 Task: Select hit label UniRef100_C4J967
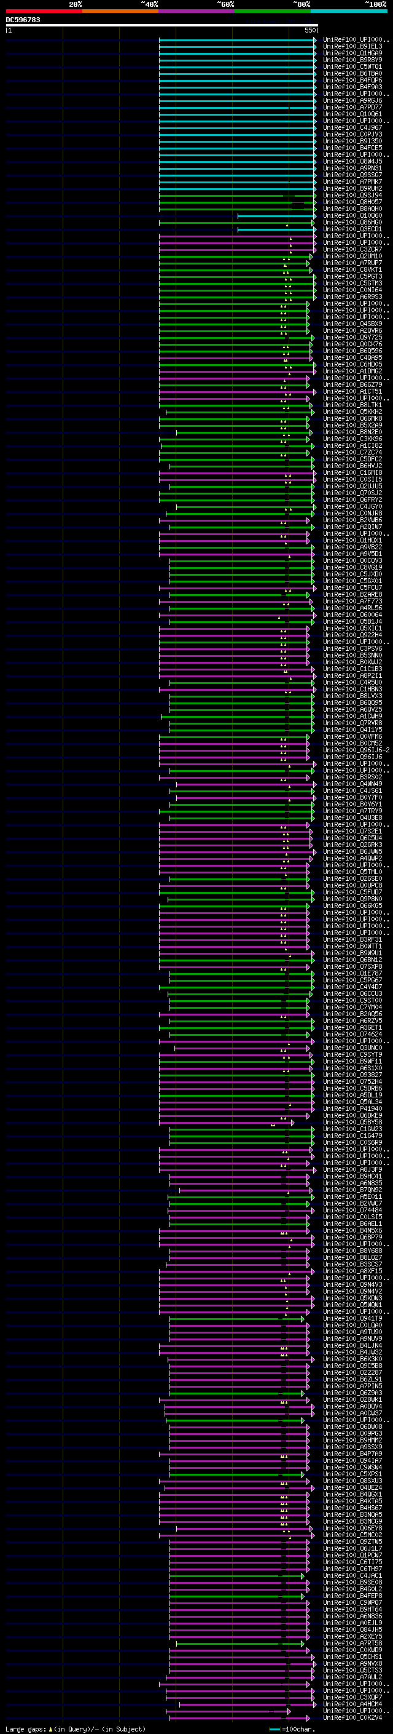(352, 127)
